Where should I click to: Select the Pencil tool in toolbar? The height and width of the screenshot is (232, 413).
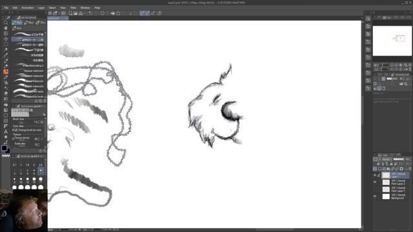(6, 66)
